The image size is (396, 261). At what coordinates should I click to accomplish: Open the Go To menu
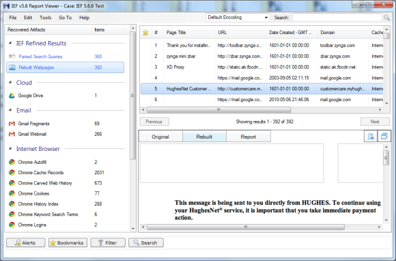pos(65,18)
